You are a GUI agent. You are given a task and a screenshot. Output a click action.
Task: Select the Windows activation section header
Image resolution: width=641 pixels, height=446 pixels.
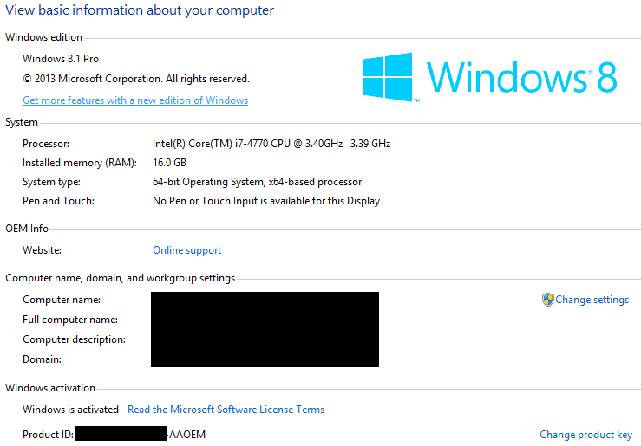[x=50, y=388]
